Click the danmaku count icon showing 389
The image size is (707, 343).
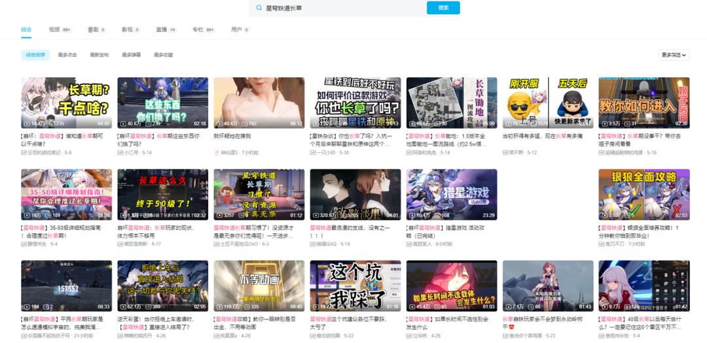pyautogui.click(x=149, y=306)
